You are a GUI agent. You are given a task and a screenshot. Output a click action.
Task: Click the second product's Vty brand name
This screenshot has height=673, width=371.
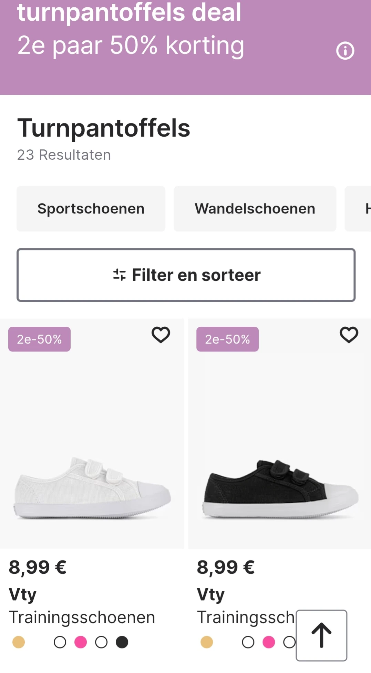click(211, 594)
